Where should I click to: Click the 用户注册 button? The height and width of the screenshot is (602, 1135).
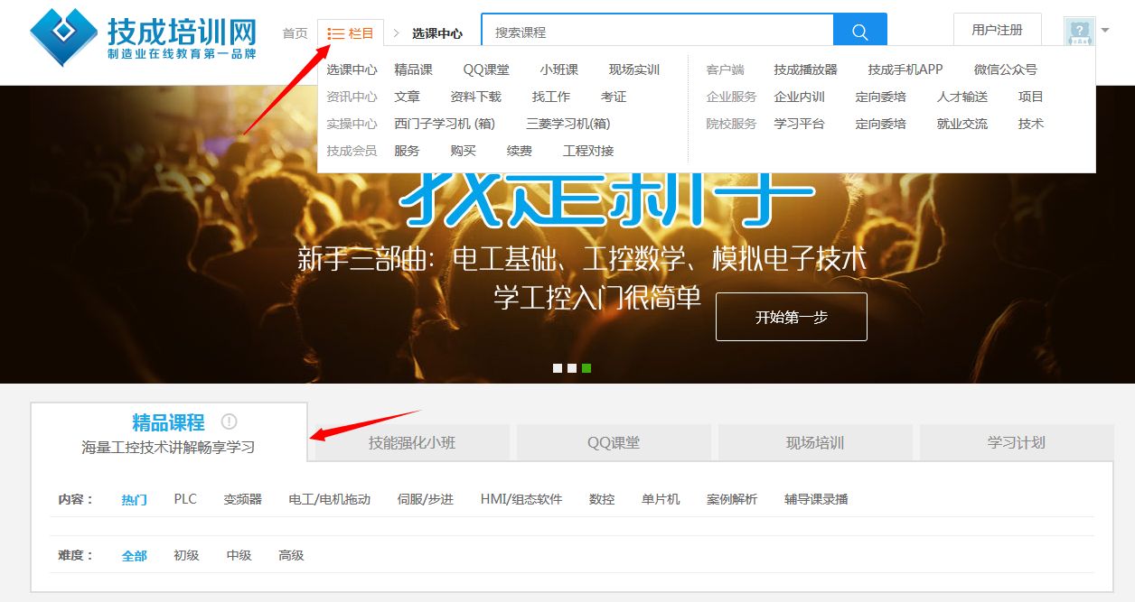(x=997, y=30)
